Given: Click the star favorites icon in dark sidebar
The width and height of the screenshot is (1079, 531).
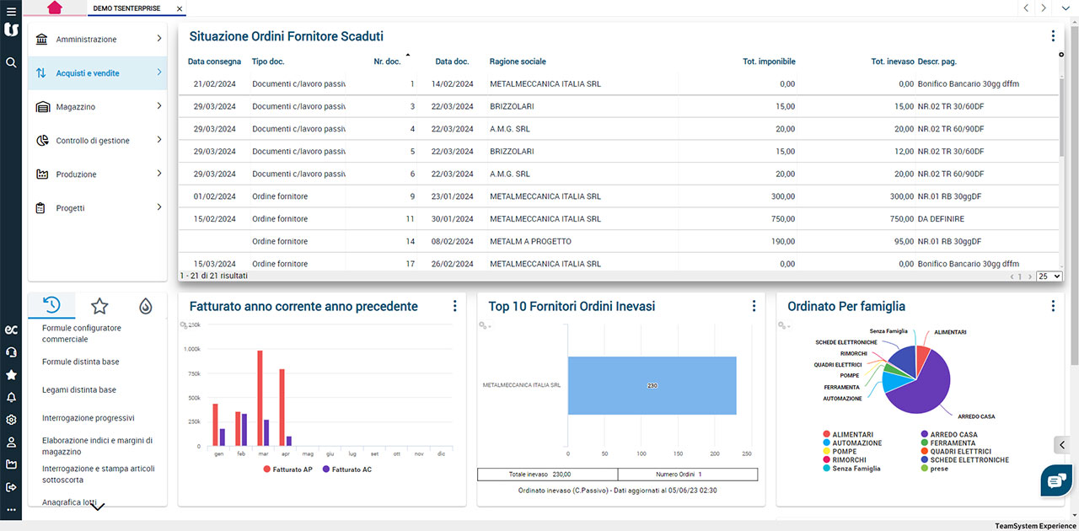Looking at the screenshot, I should 11,375.
